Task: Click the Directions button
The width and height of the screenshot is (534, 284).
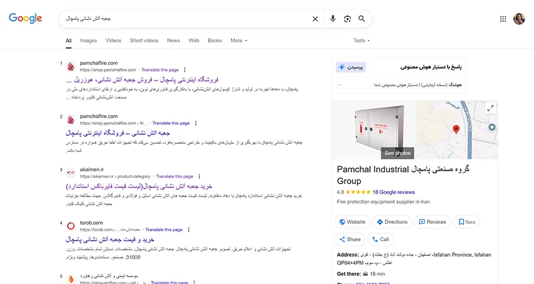Action: [391, 221]
